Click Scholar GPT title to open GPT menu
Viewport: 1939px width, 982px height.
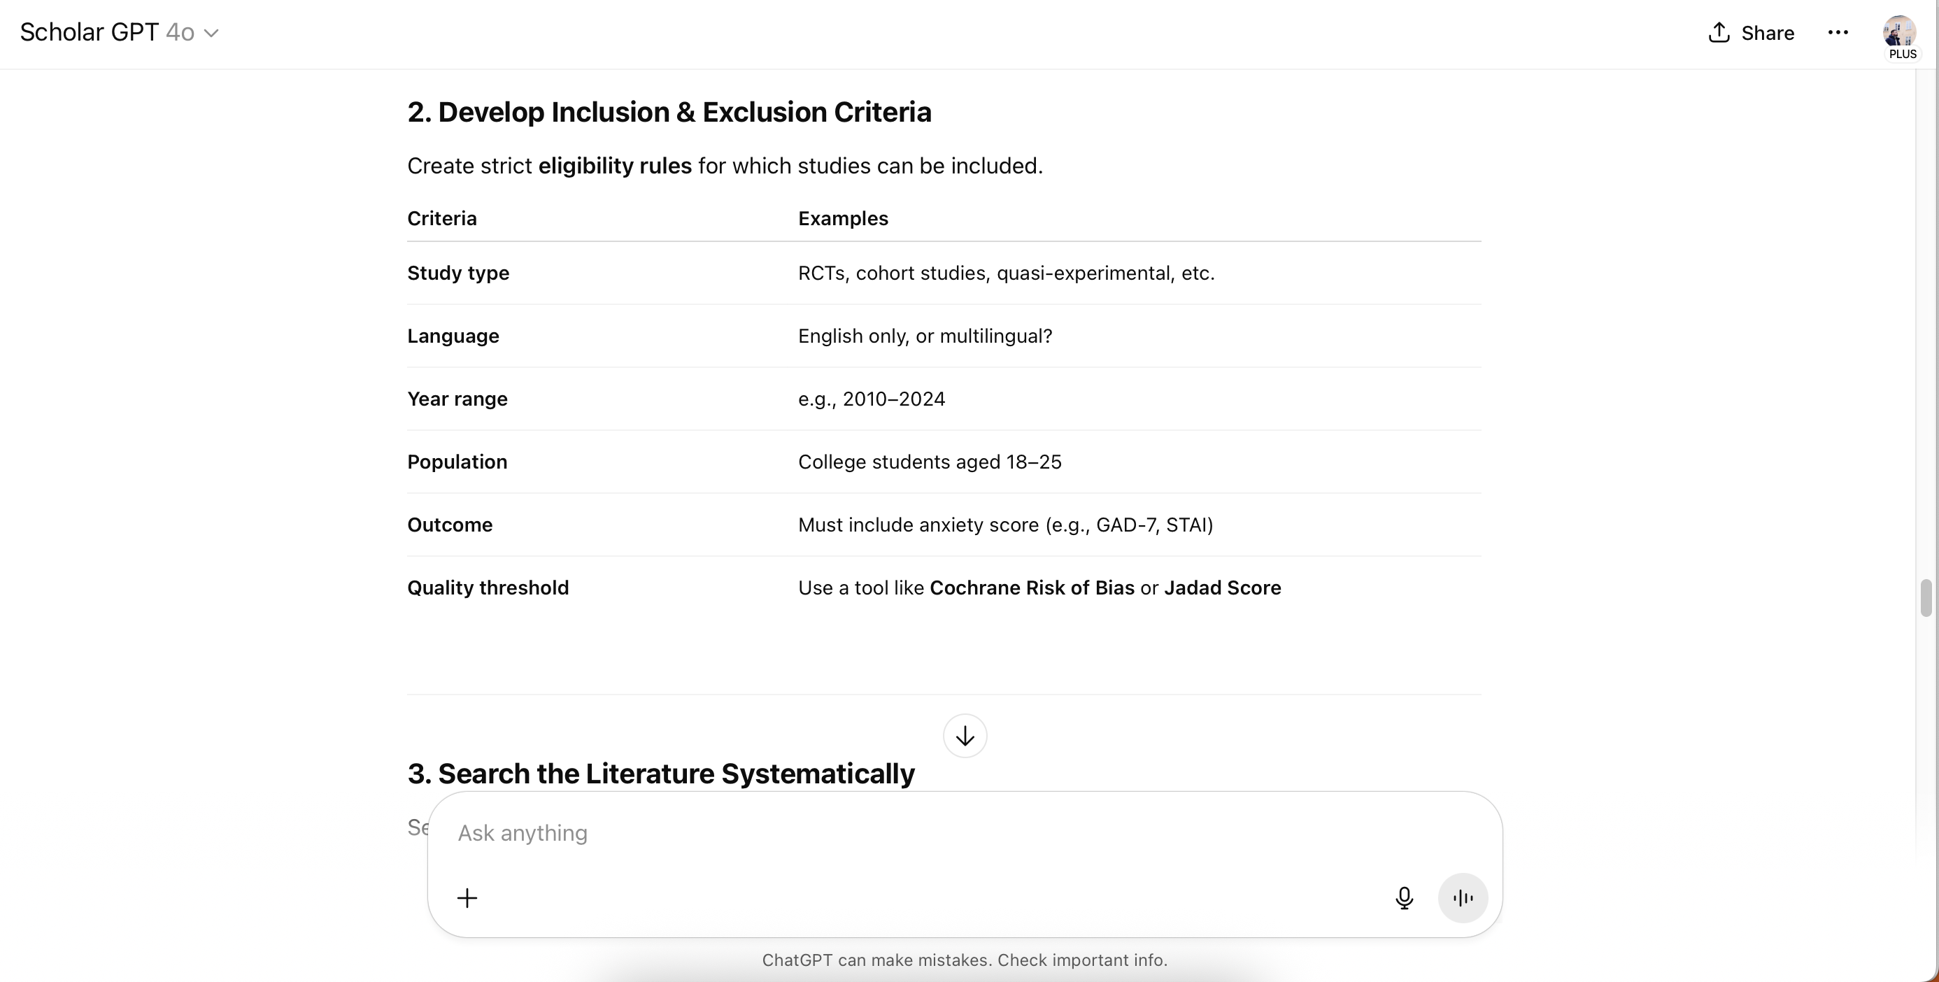tap(89, 31)
